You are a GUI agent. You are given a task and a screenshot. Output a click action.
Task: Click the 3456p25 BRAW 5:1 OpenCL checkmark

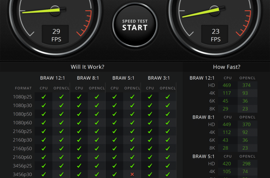[132, 166]
